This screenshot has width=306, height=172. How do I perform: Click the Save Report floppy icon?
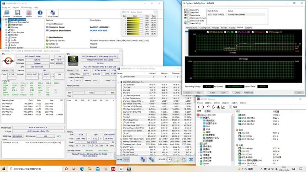17,14
